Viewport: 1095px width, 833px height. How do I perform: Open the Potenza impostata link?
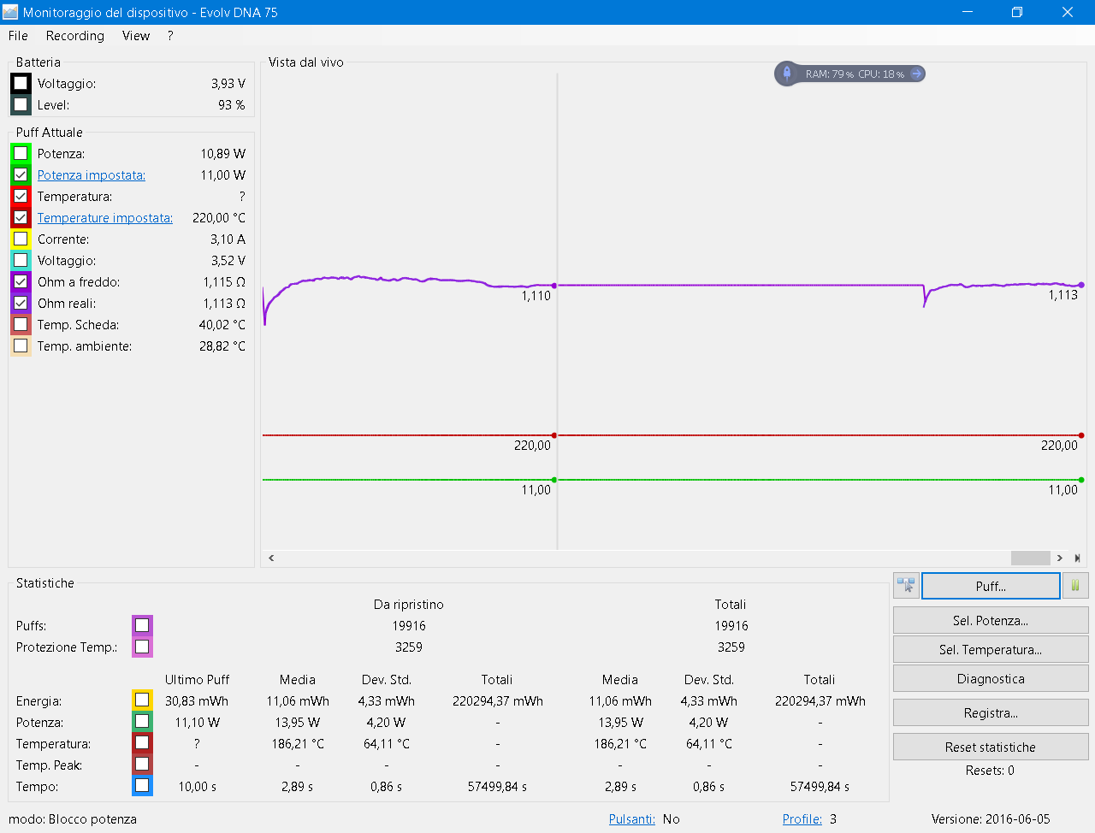[91, 175]
